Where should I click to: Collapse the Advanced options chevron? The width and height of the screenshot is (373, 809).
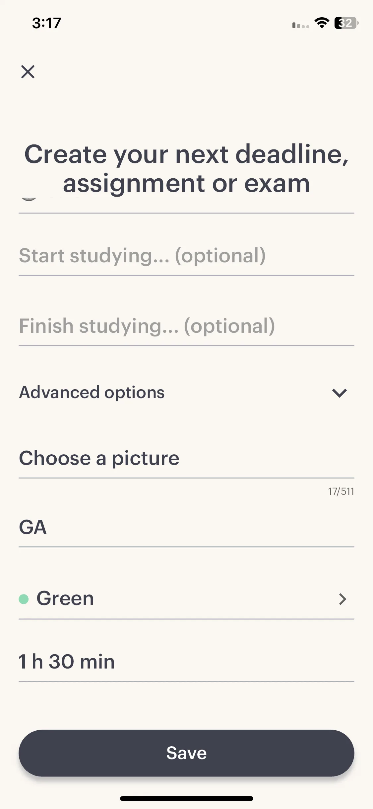point(340,393)
